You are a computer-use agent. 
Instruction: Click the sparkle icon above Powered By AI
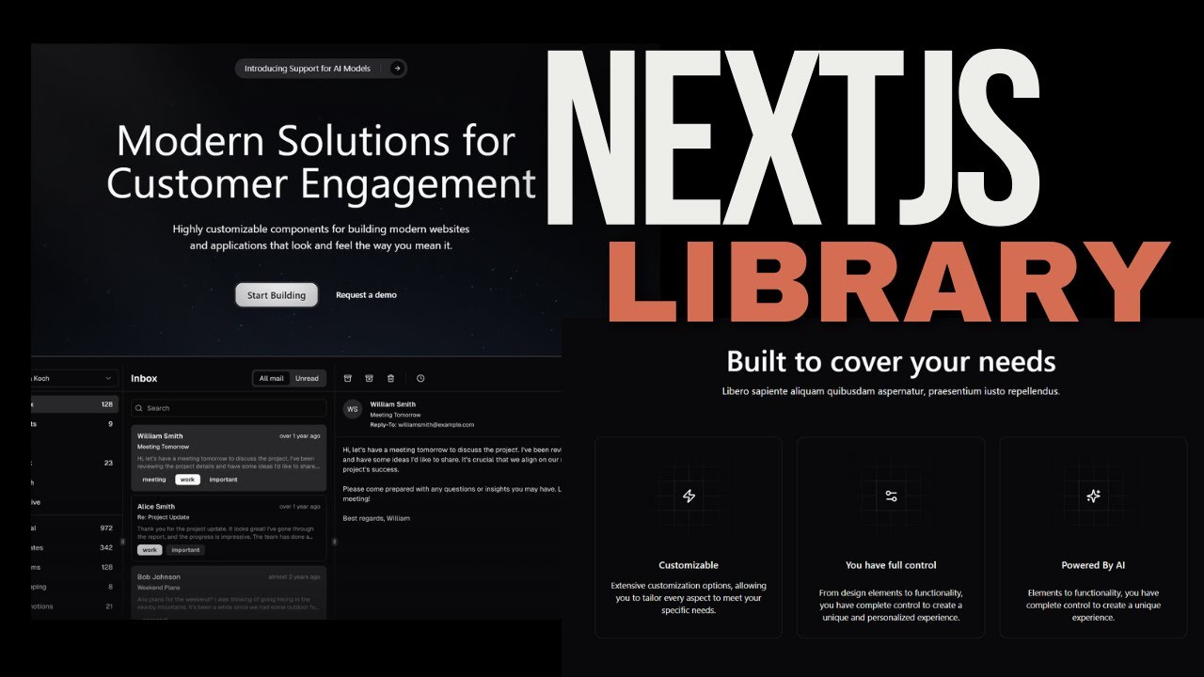1093,496
